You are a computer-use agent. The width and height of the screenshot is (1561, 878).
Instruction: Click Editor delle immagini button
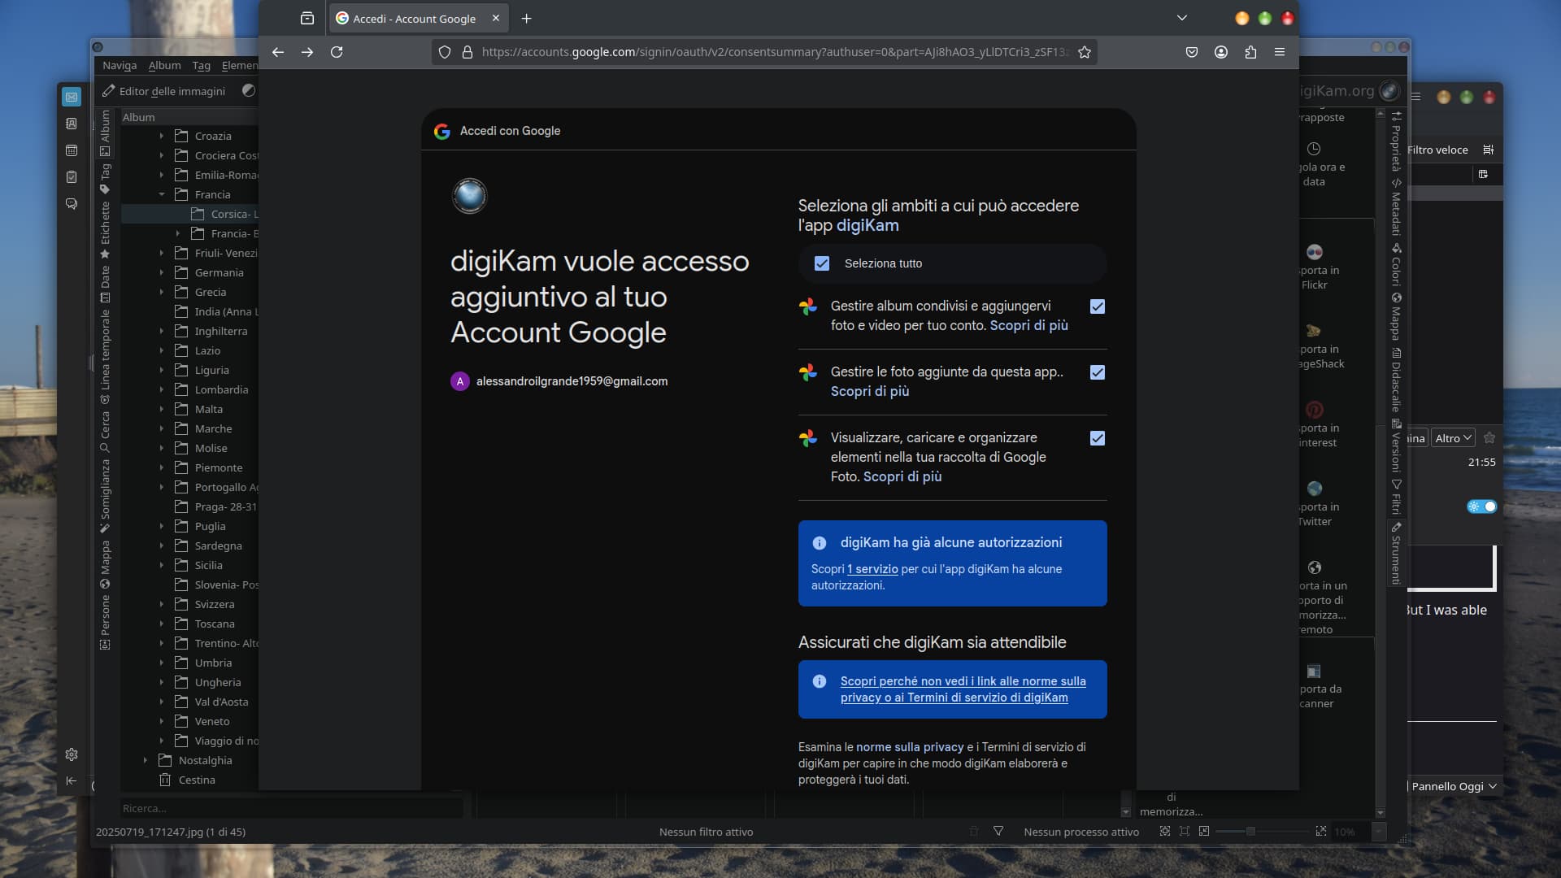point(163,91)
